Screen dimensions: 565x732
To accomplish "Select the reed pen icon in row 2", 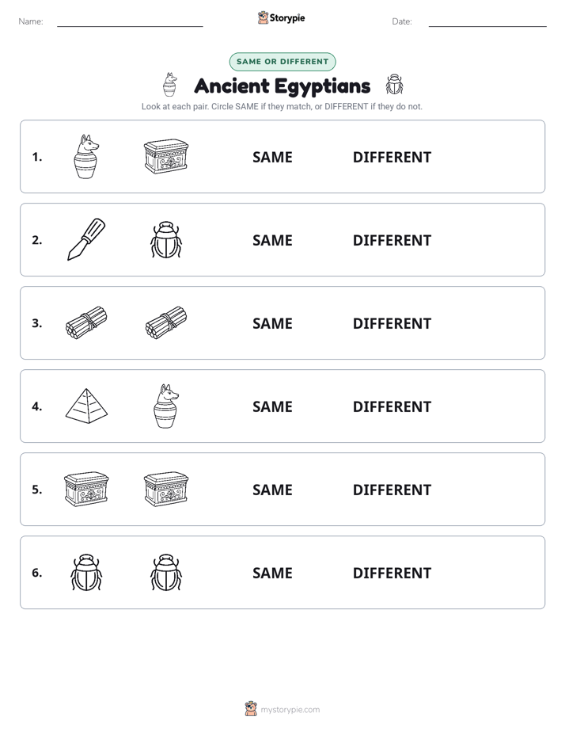I will [x=86, y=239].
